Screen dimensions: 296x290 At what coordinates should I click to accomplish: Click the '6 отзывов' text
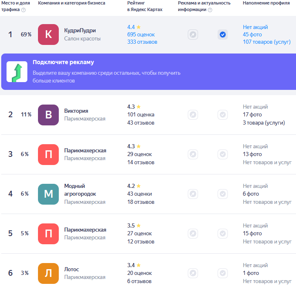pyautogui.click(x=139, y=281)
